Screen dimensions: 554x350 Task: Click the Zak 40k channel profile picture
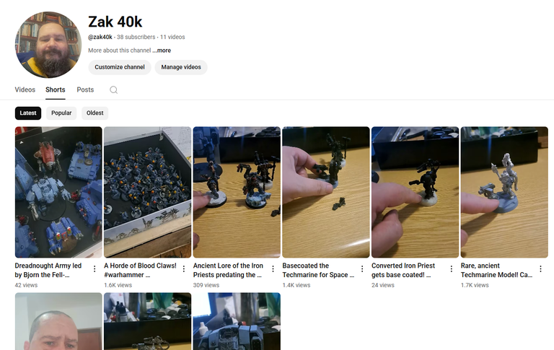[x=48, y=45]
